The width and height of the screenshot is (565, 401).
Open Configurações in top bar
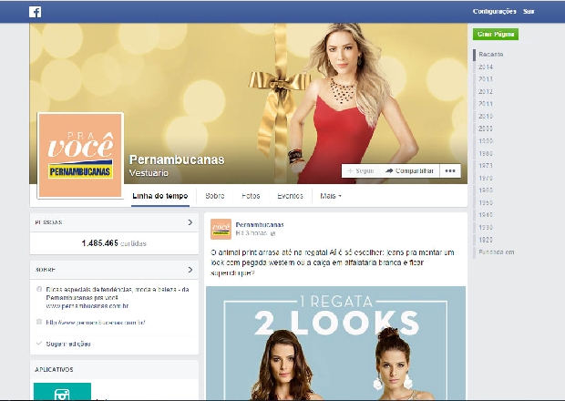click(x=494, y=12)
